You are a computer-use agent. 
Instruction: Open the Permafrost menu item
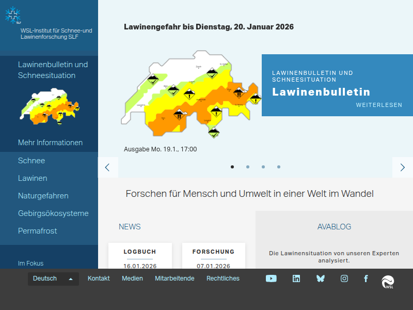click(x=38, y=231)
